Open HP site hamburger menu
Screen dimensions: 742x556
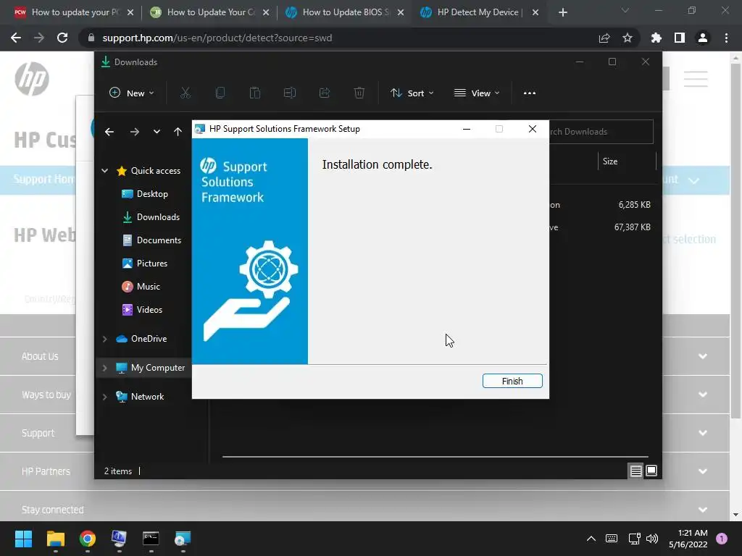(696, 79)
